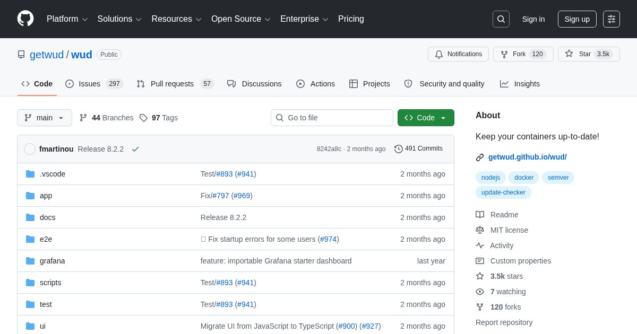Open Security and quality tab
The image size is (637, 334).
tap(444, 84)
